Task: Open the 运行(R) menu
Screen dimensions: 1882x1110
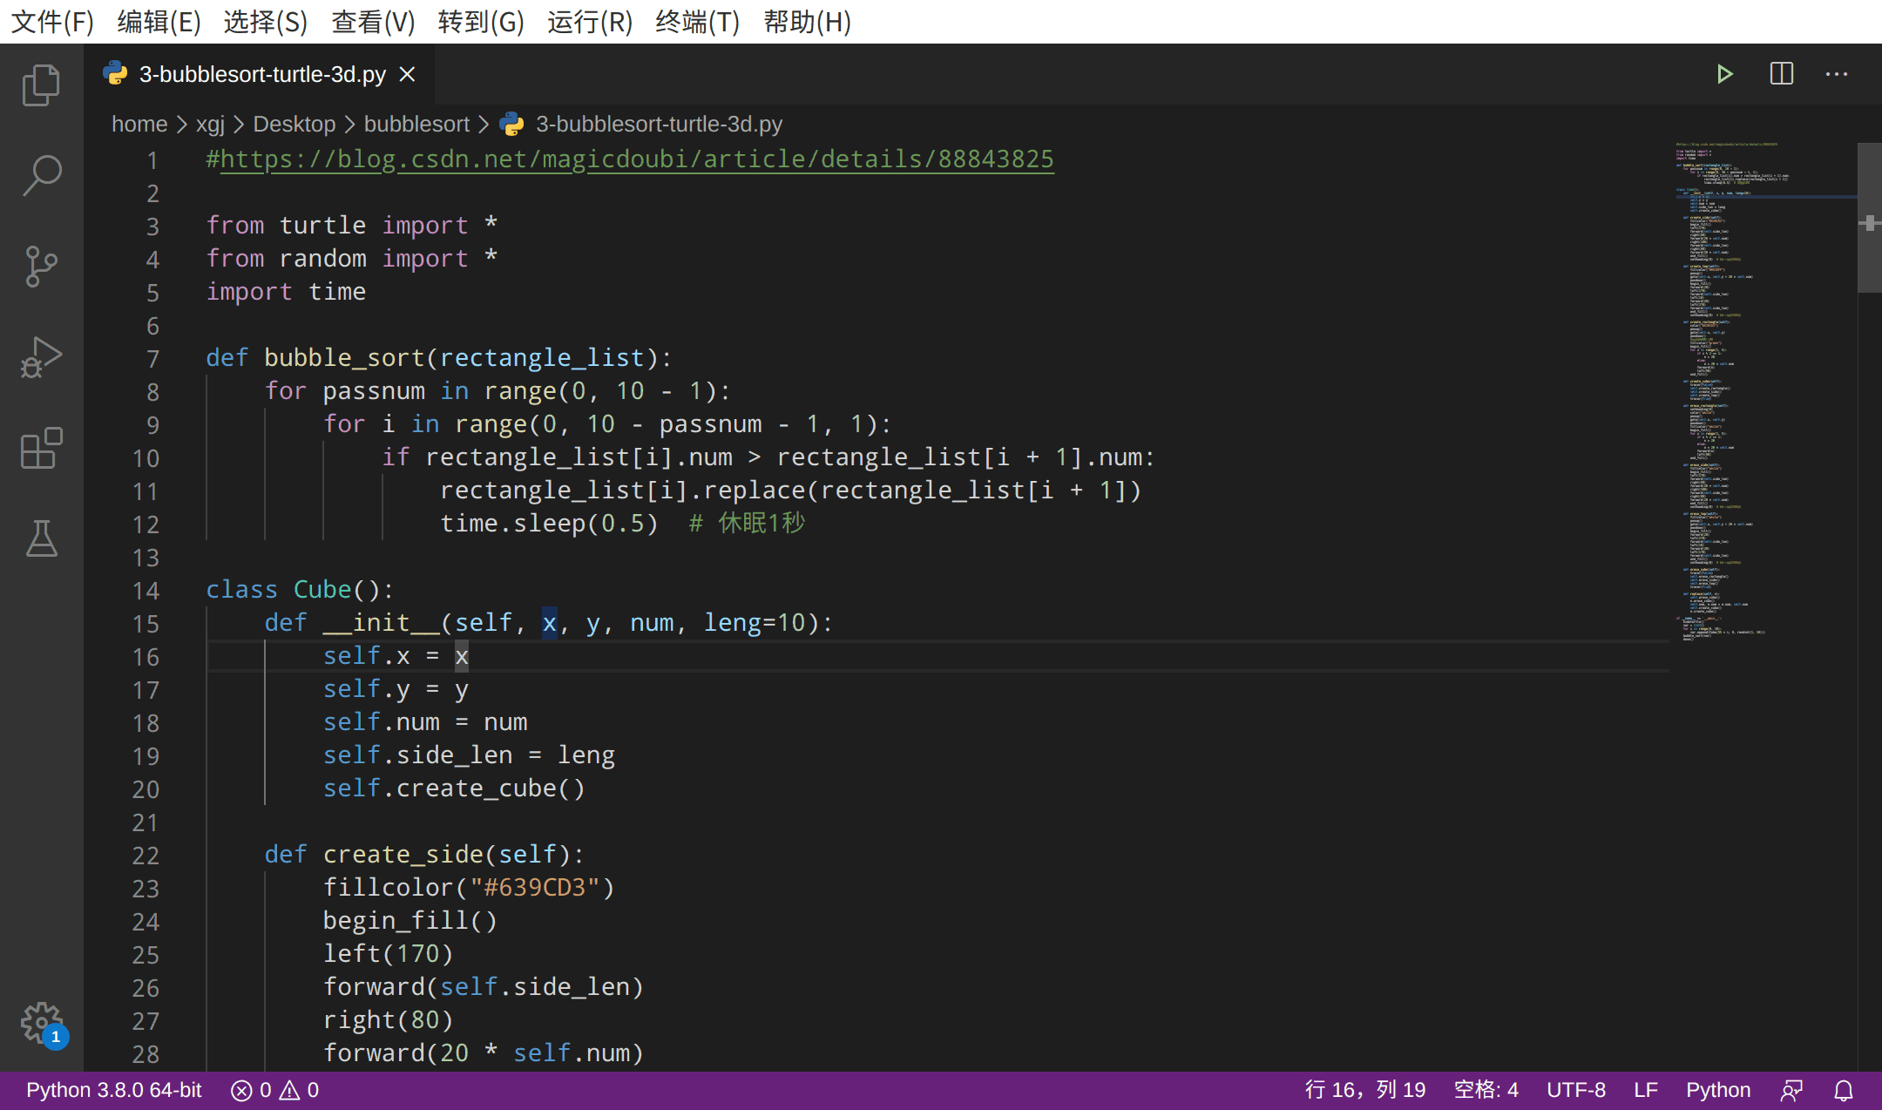Action: tap(589, 22)
